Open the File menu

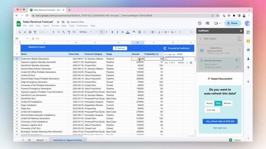[x=25, y=26]
